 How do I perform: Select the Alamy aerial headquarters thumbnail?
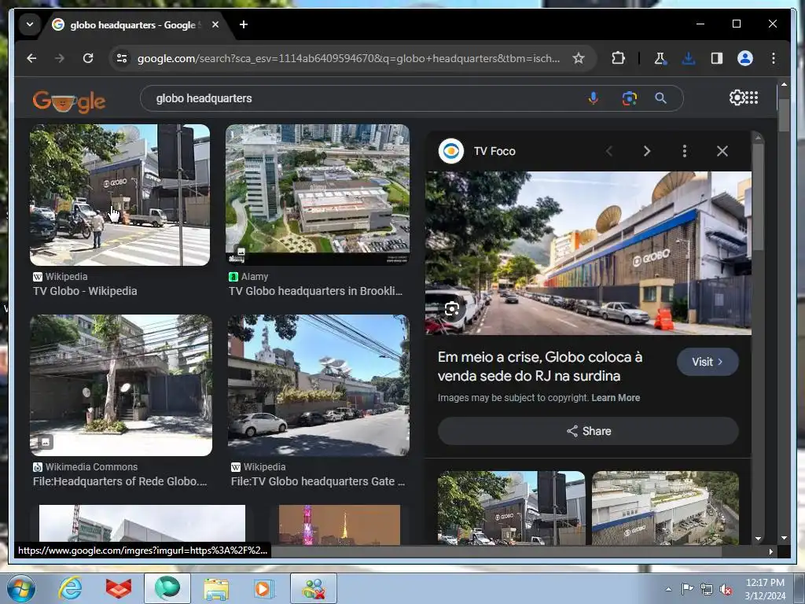318,195
